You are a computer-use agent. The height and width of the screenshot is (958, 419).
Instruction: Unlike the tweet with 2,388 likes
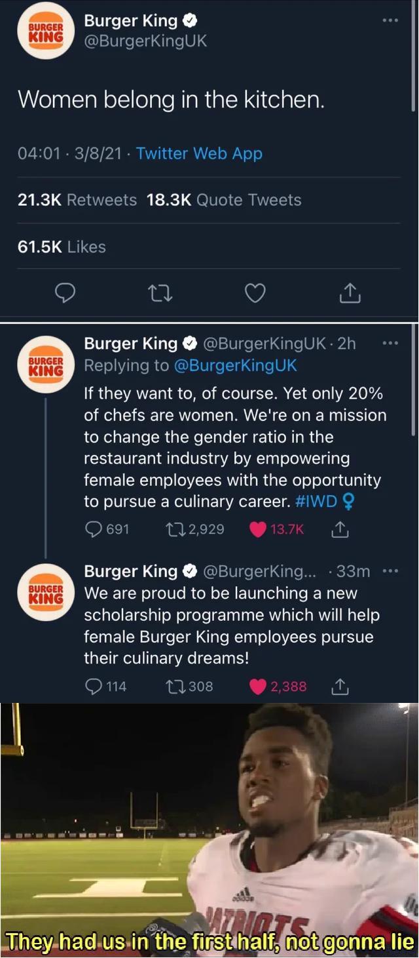259,687
